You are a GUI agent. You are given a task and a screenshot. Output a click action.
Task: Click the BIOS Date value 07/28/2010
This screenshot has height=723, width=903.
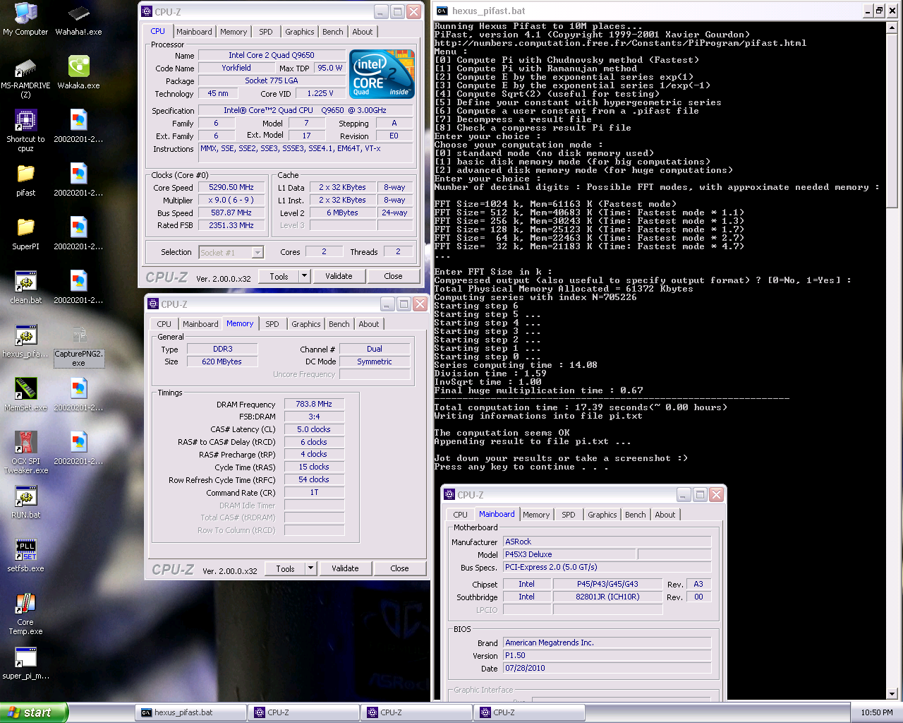[x=607, y=668]
